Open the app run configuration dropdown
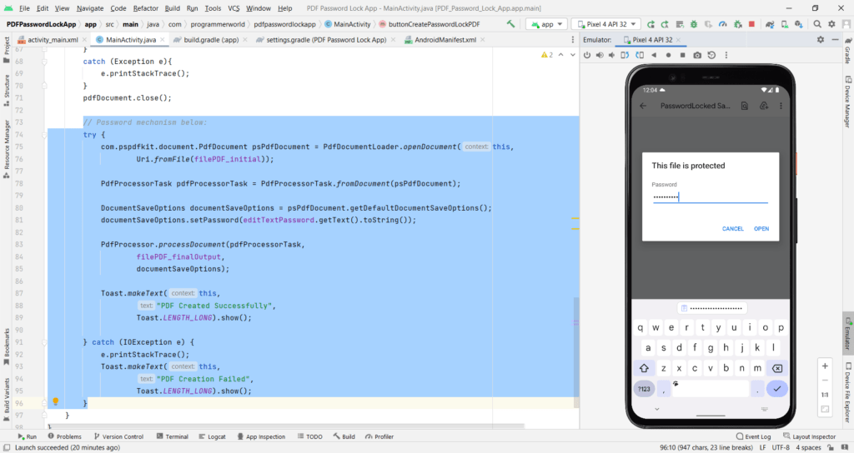 pos(547,24)
